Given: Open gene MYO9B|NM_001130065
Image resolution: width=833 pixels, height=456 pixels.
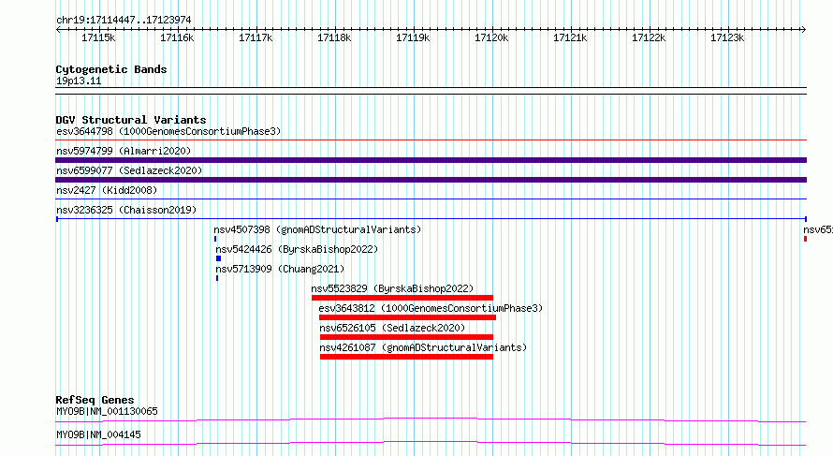Looking at the screenshot, I should click(107, 411).
